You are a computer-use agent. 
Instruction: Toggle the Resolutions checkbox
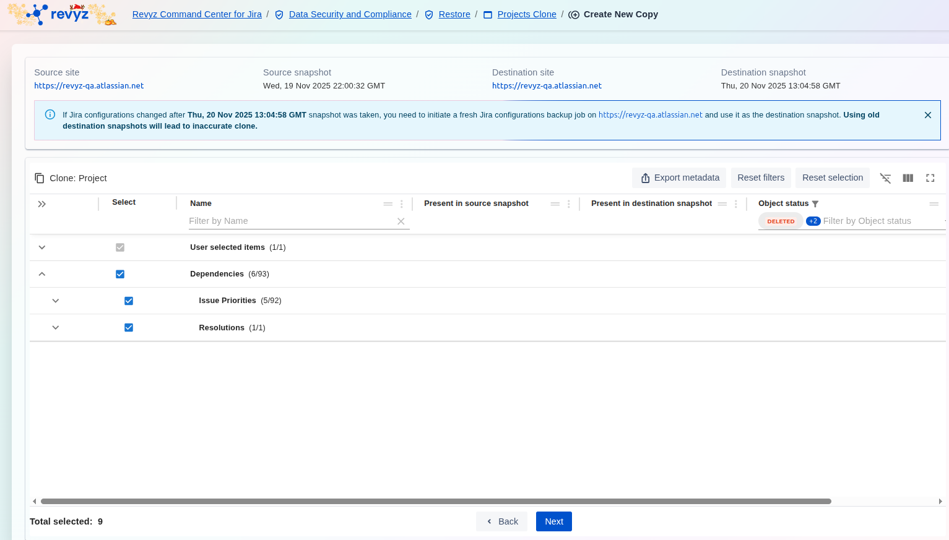click(x=129, y=328)
